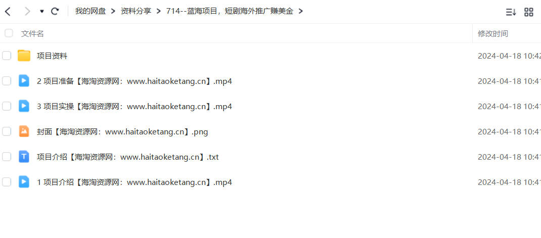The width and height of the screenshot is (541, 238).
Task: Click video icon of 1 项目介绍 file
Action: click(x=24, y=182)
